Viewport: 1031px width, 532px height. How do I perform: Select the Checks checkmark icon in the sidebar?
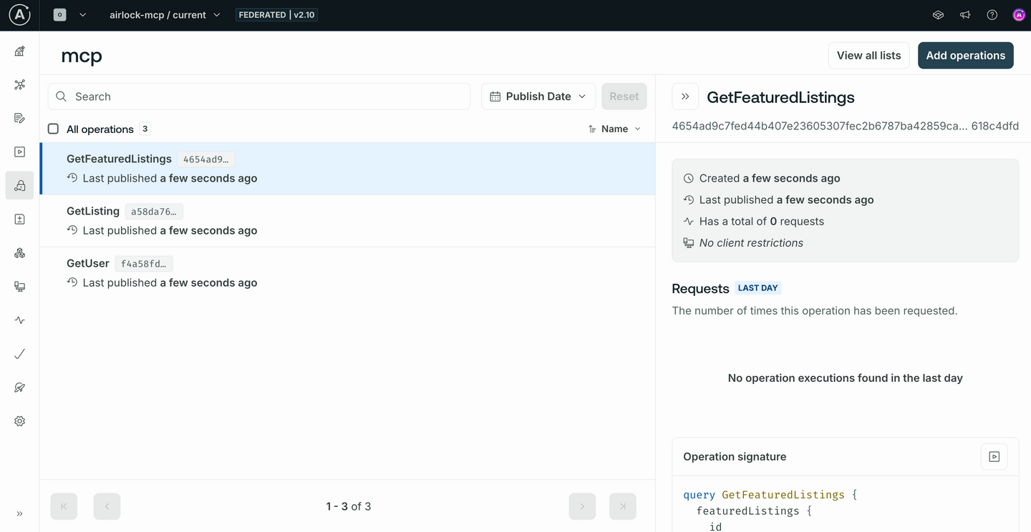[19, 353]
